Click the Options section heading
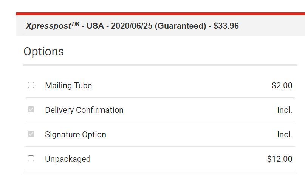Image resolution: width=305 pixels, height=183 pixels. (x=44, y=52)
